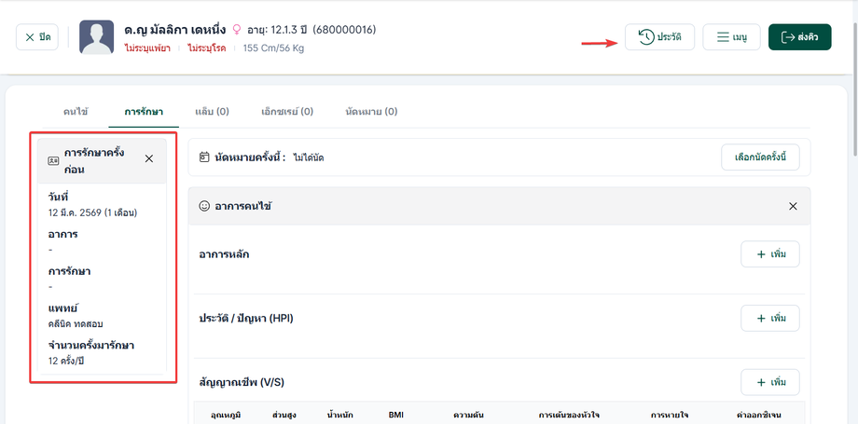Click the patient ID (680000016)
This screenshot has height=424, width=858.
[344, 30]
